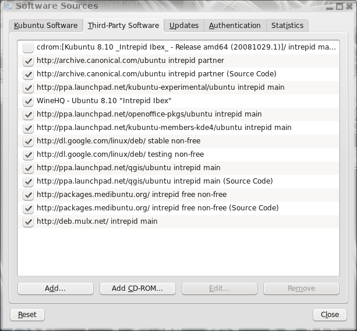Screen dimensions: 357x331
Task: Show the Statistics tab
Action: pos(287,26)
